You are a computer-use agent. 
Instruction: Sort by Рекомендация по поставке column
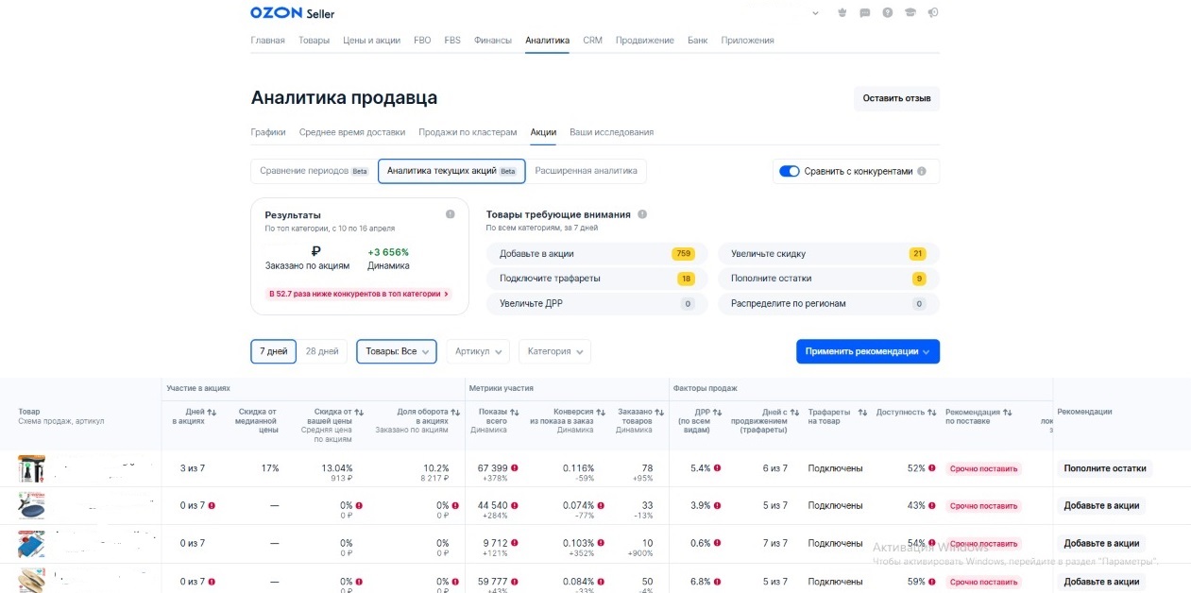(1008, 413)
